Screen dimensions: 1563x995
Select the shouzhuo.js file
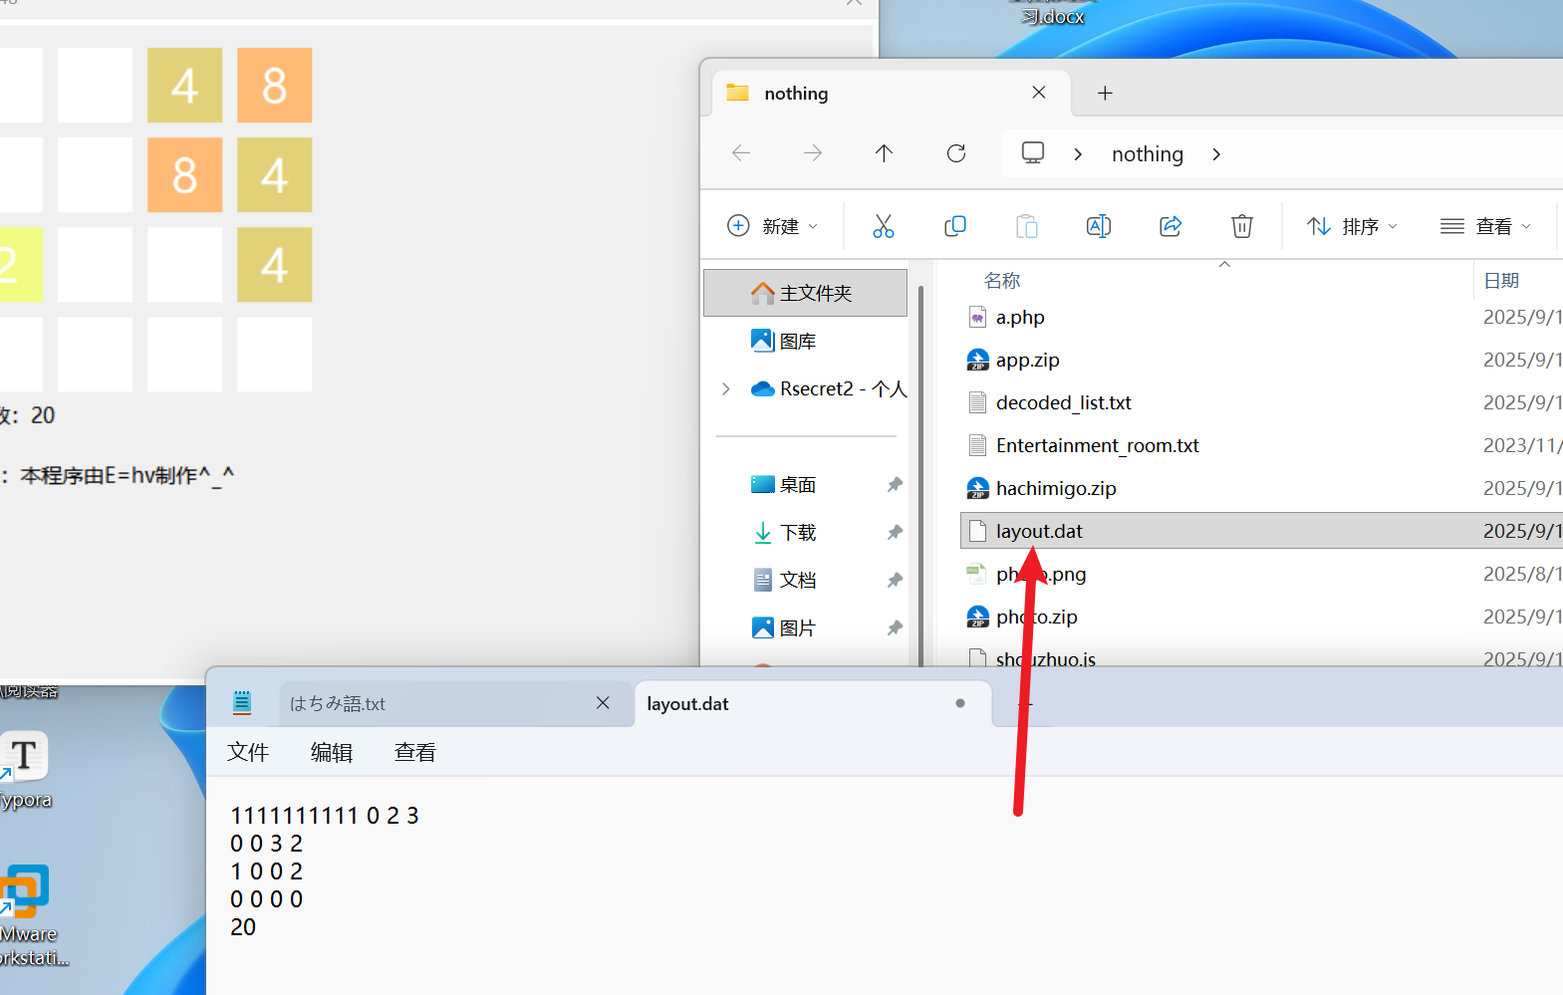click(x=1045, y=658)
